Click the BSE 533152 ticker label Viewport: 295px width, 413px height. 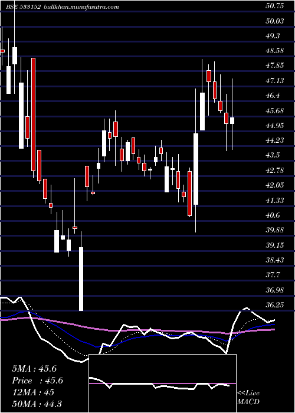tap(23, 7)
